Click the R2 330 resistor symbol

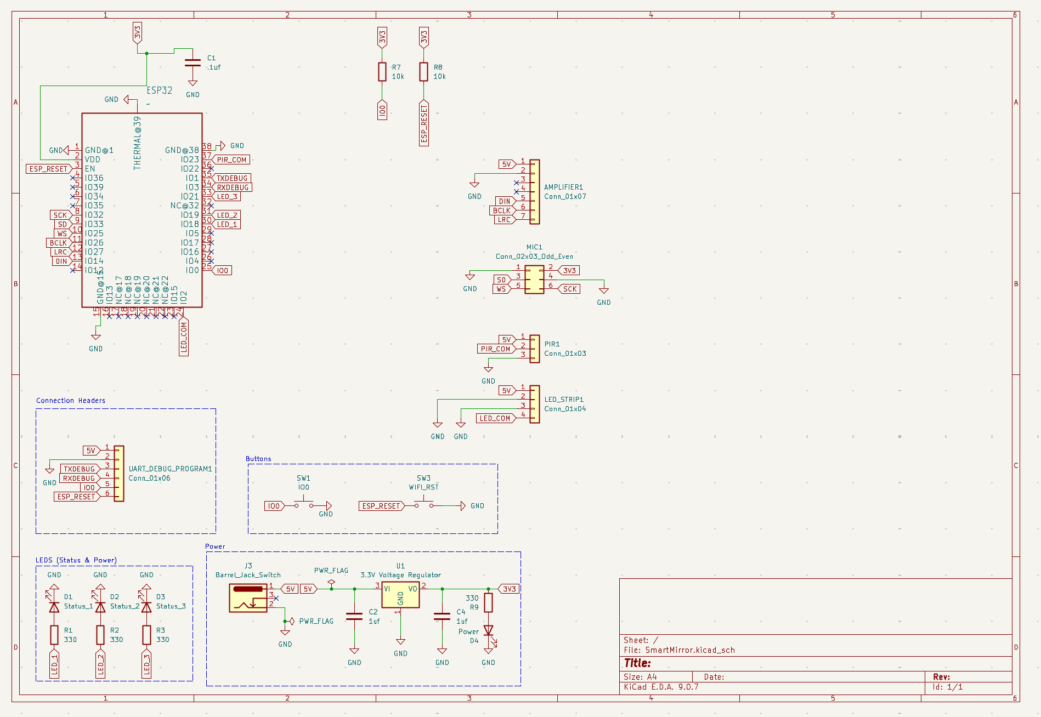(x=100, y=635)
